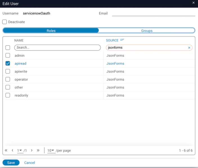The height and width of the screenshot is (168, 198).
Task: Jump to the last page of roles
Action: click(x=38, y=151)
